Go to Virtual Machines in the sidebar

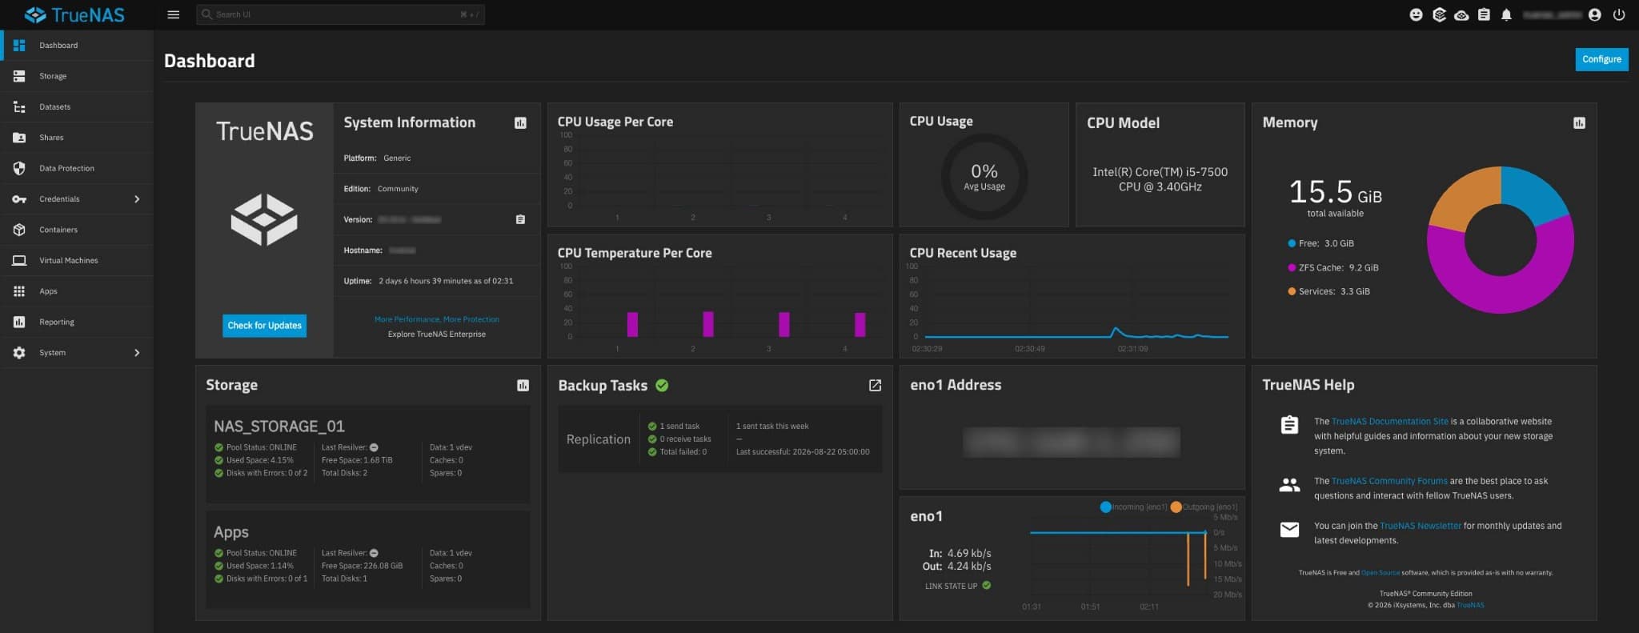point(77,261)
